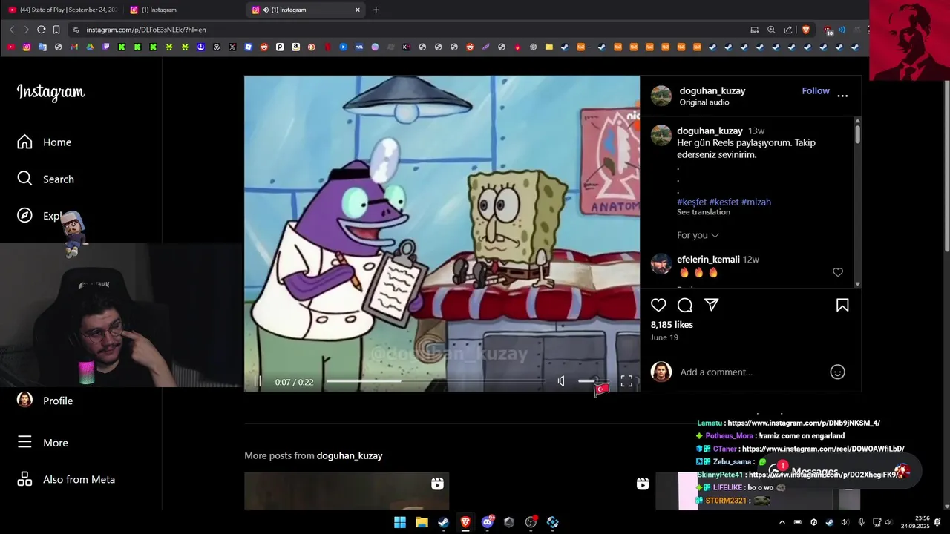950x534 pixels.
Task: Bookmark this page in the toolbar
Action: pyautogui.click(x=56, y=30)
